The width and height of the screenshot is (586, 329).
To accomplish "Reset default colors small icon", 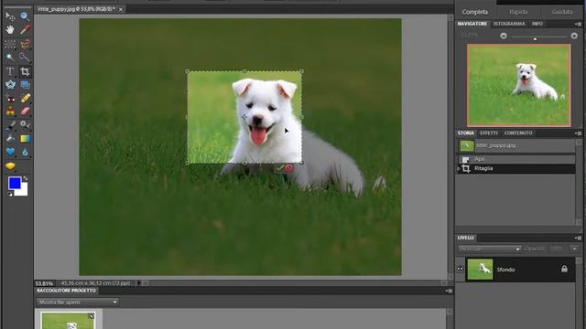I will tap(10, 194).
